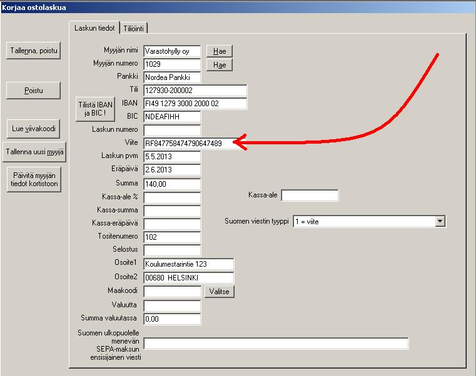
Task: Click Hae next to Myyjän numero
Action: (x=220, y=65)
